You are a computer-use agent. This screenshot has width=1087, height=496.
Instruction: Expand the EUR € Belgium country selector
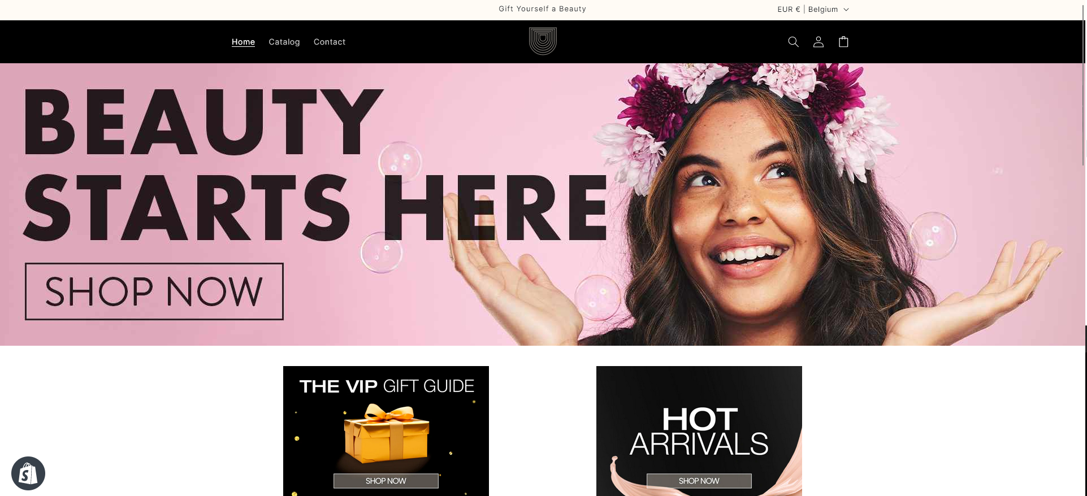[813, 10]
